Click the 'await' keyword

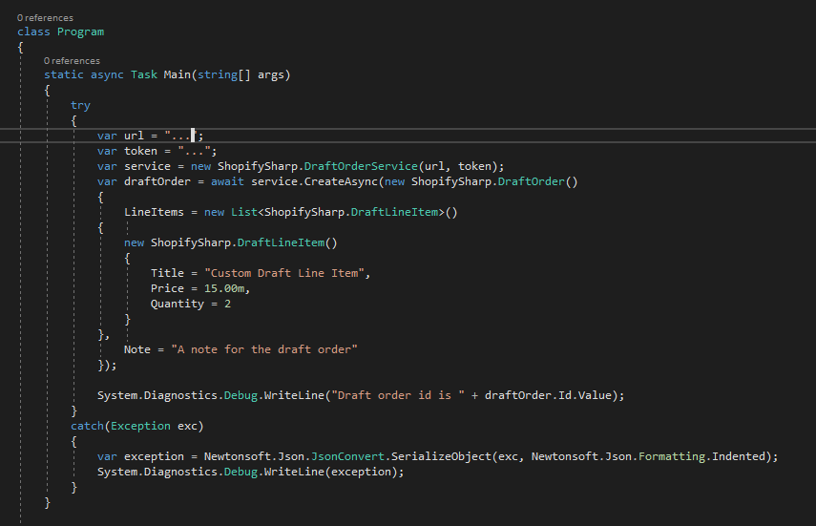227,181
